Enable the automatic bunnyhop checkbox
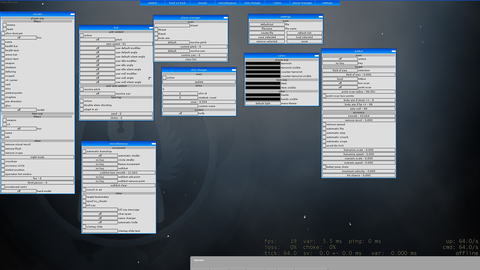This screenshot has height=270, width=480. point(84,151)
